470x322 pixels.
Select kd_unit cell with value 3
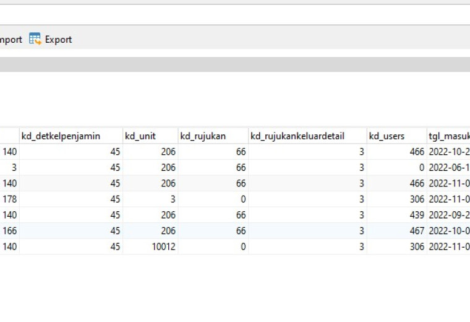pos(150,199)
